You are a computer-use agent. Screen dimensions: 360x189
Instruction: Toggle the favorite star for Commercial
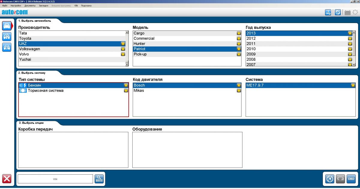click(239, 39)
